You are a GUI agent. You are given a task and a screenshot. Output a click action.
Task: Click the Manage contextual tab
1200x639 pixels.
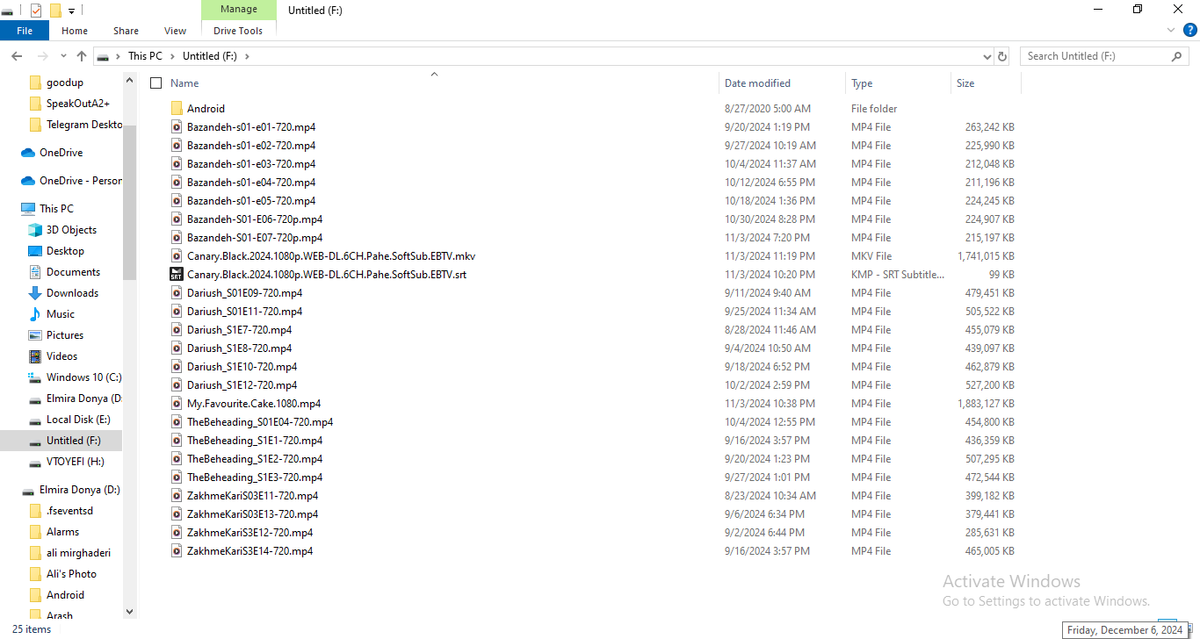coord(239,10)
